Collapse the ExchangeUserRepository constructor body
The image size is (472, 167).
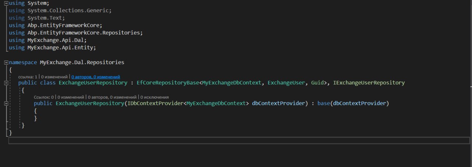pos(6,104)
